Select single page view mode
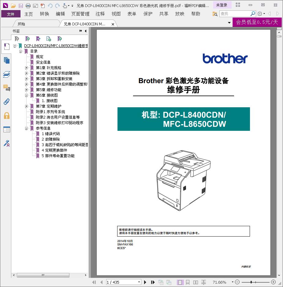 180,282
